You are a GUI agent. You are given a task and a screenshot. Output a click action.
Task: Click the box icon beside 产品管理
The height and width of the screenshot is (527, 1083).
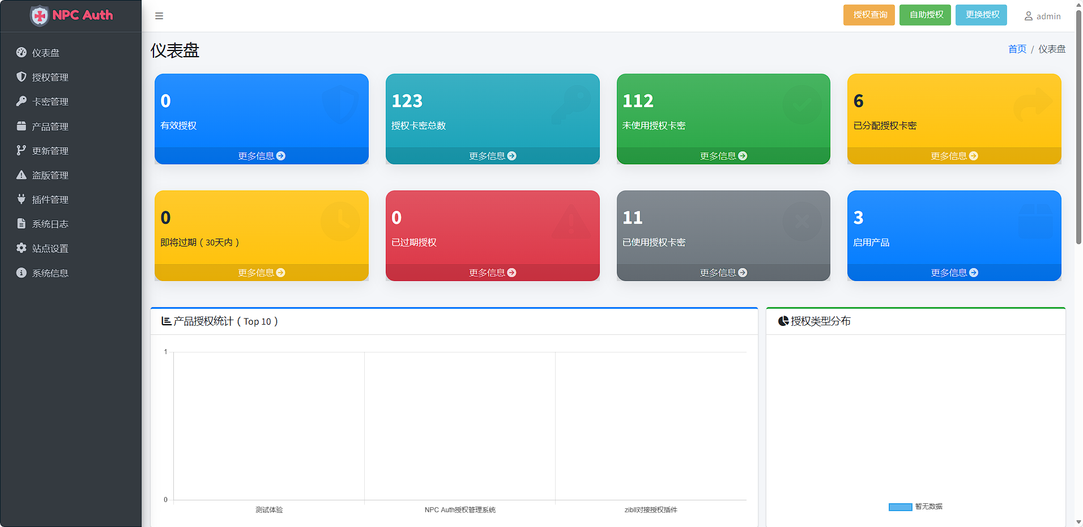tap(22, 126)
